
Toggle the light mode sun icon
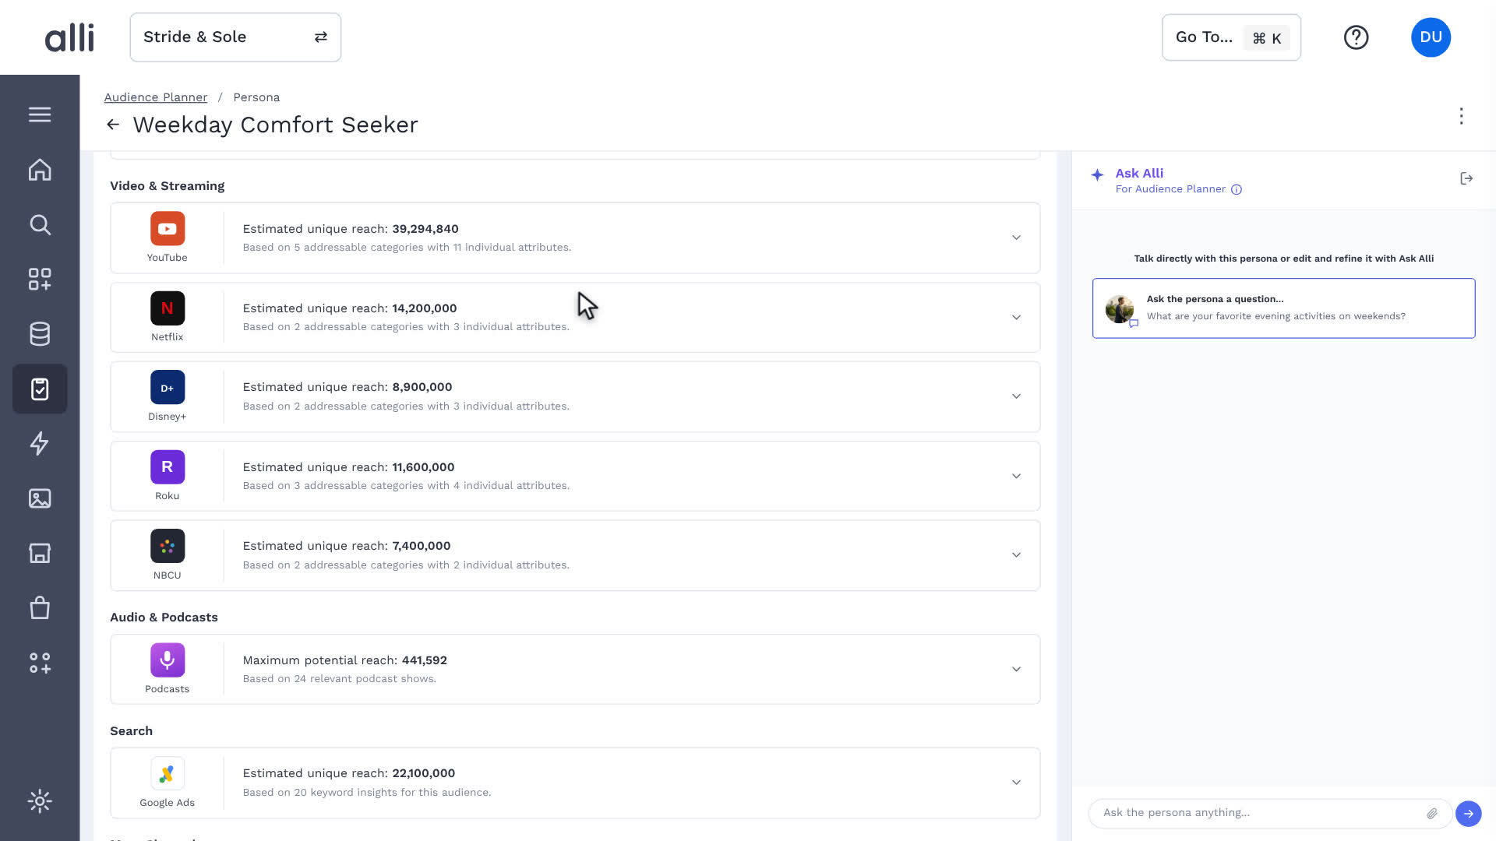click(40, 801)
